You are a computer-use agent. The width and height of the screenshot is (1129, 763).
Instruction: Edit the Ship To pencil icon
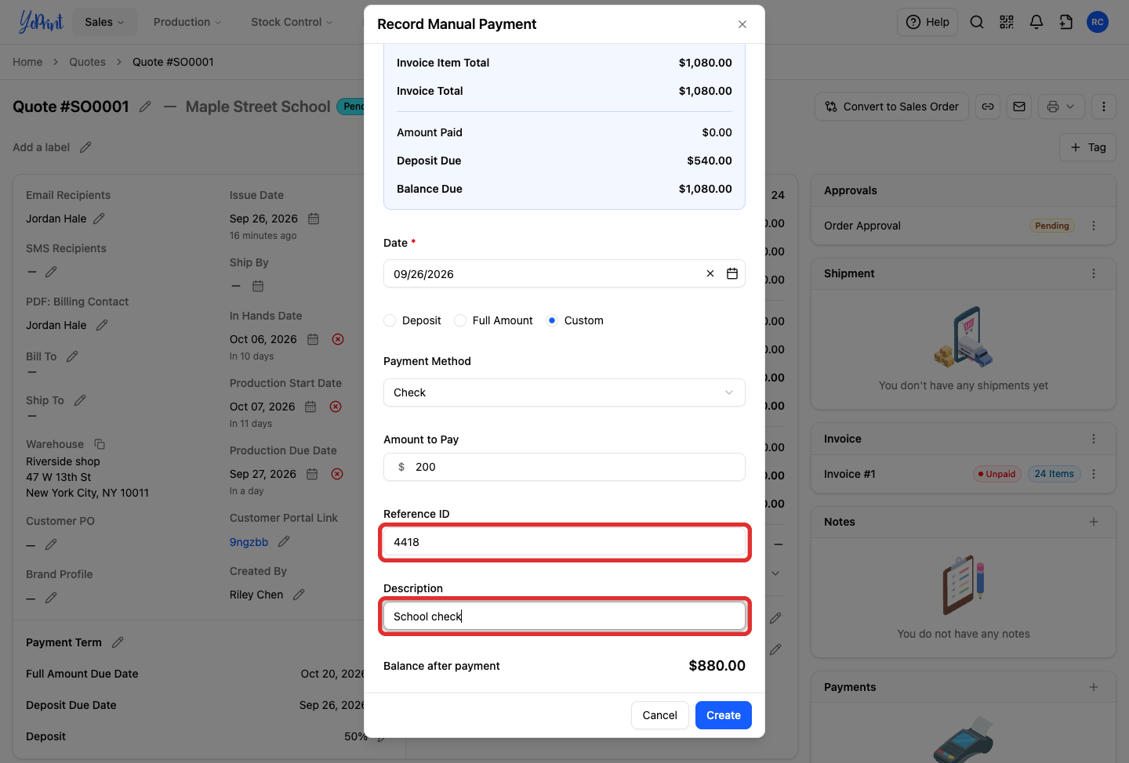click(x=80, y=400)
